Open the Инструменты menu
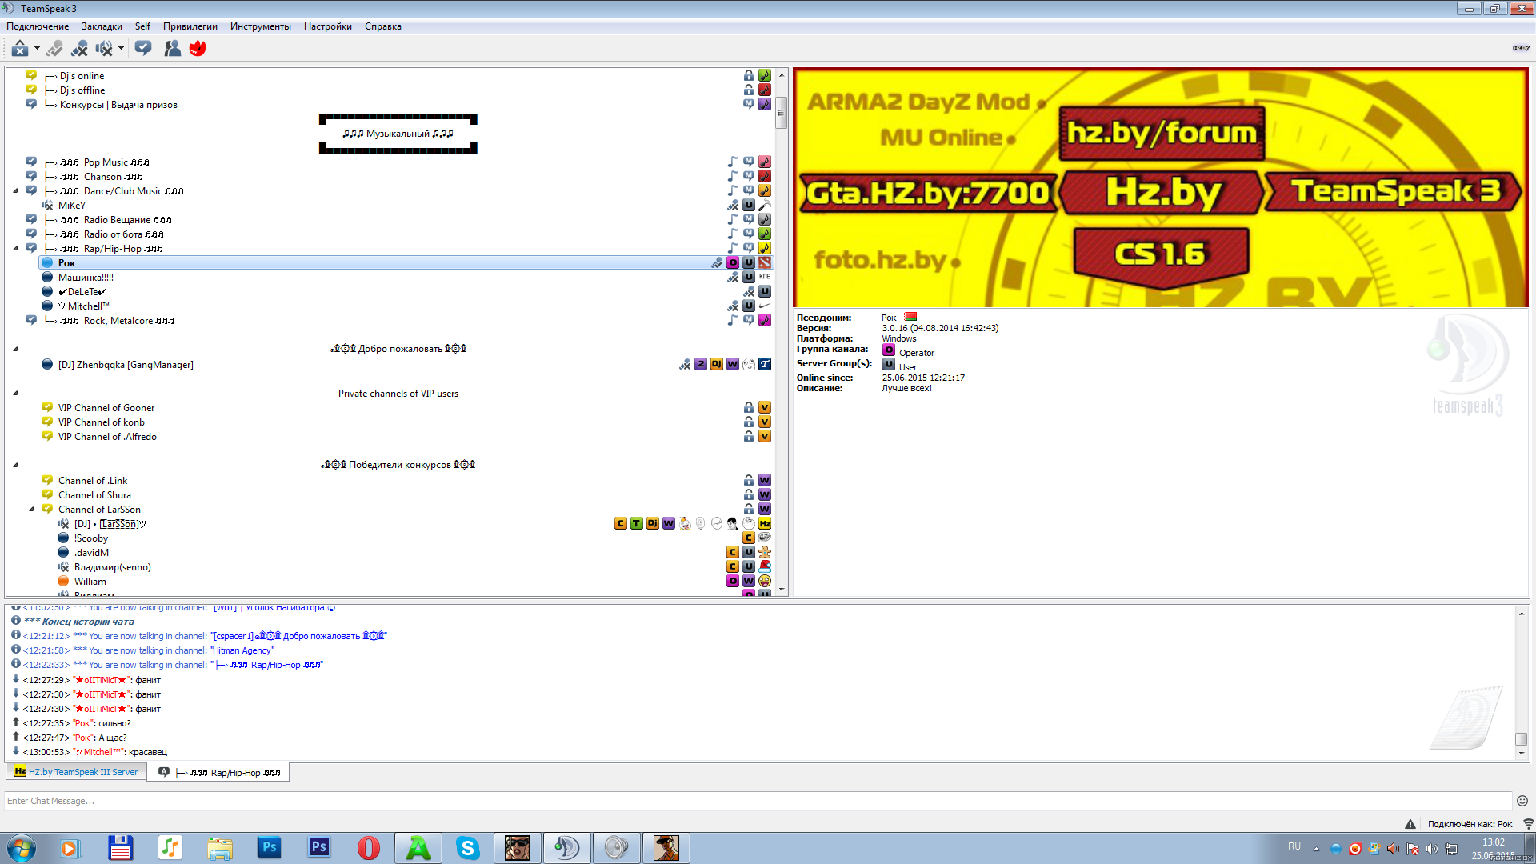 [x=261, y=26]
